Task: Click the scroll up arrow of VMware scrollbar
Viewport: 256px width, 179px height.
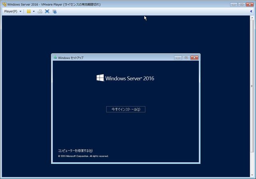Action: (x=252, y=18)
